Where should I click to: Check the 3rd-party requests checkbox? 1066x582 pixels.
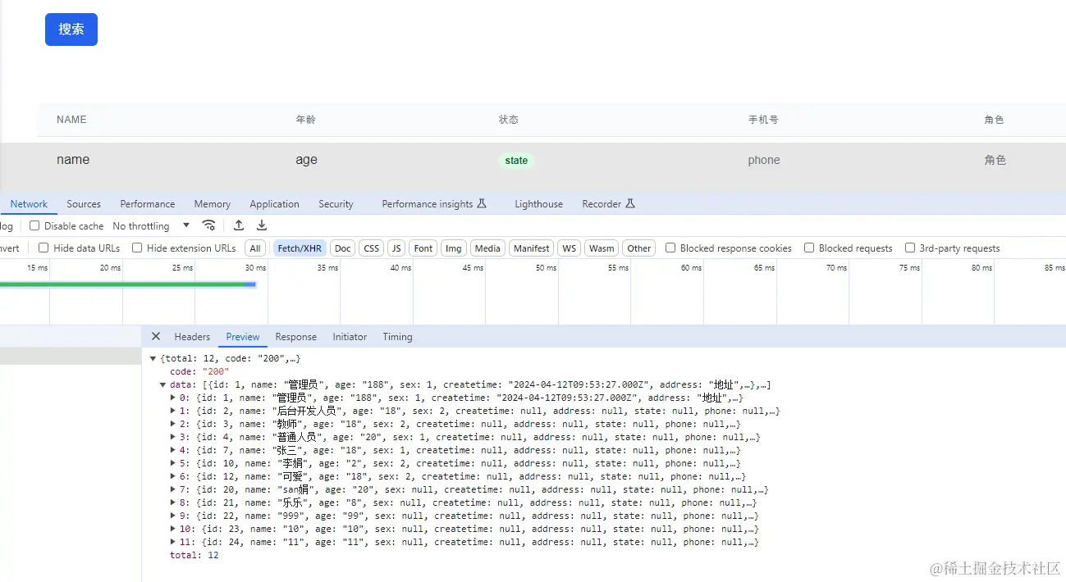[x=910, y=248]
